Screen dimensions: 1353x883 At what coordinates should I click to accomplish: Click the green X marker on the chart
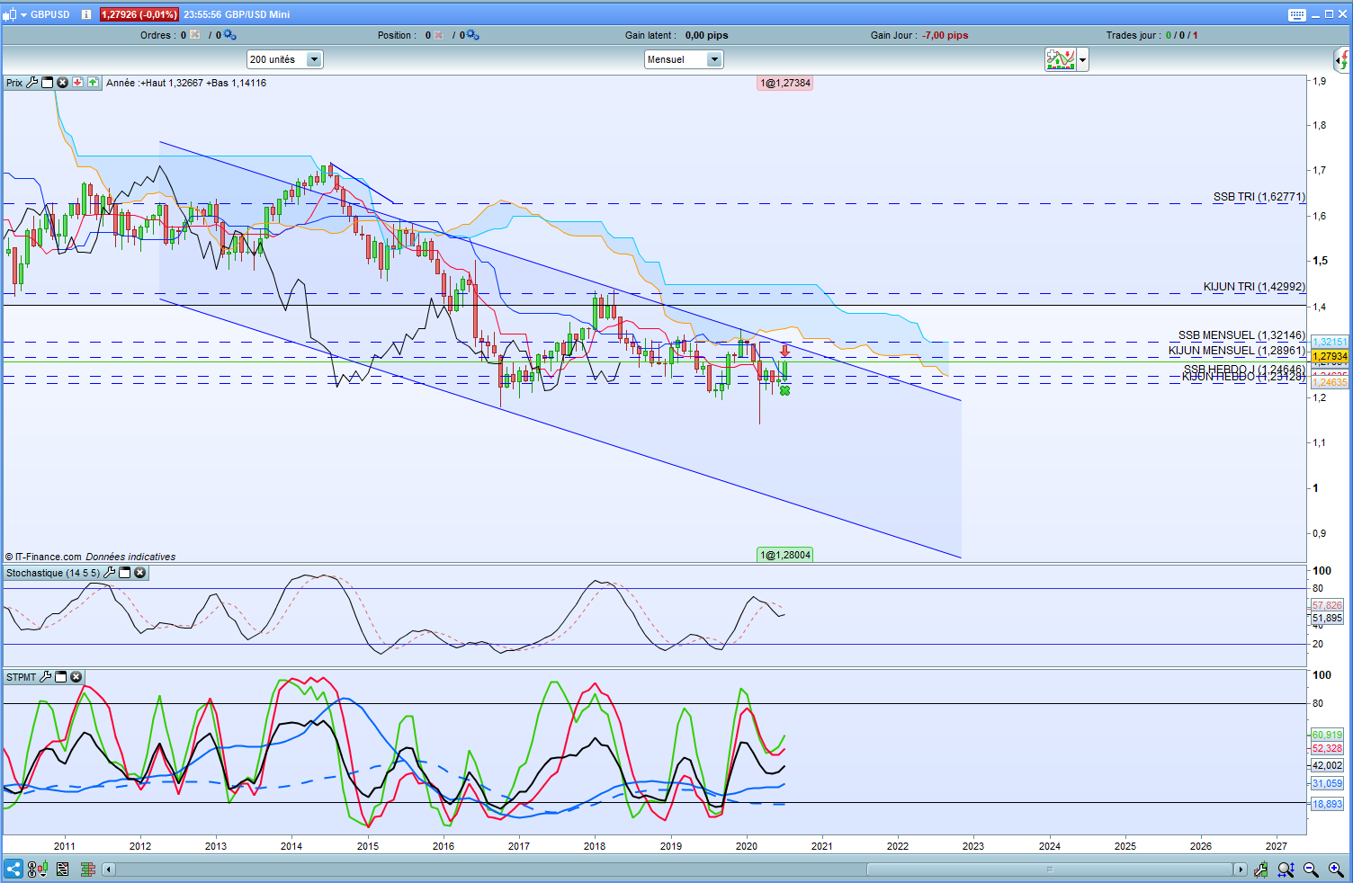[785, 390]
